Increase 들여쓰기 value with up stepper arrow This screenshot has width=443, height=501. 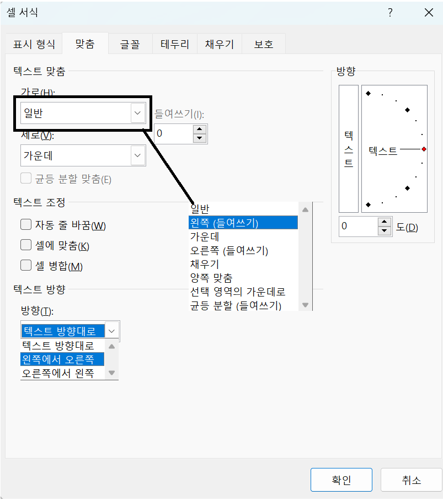(199, 130)
